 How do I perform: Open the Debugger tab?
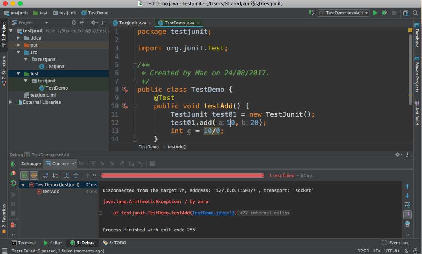click(31, 164)
